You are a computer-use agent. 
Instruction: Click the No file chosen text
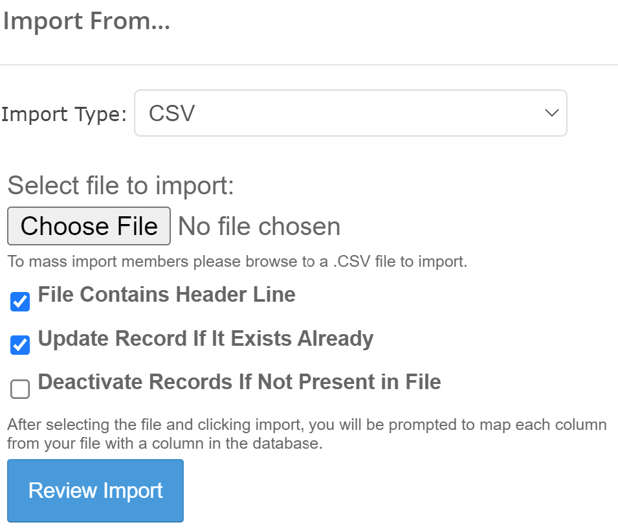259,227
